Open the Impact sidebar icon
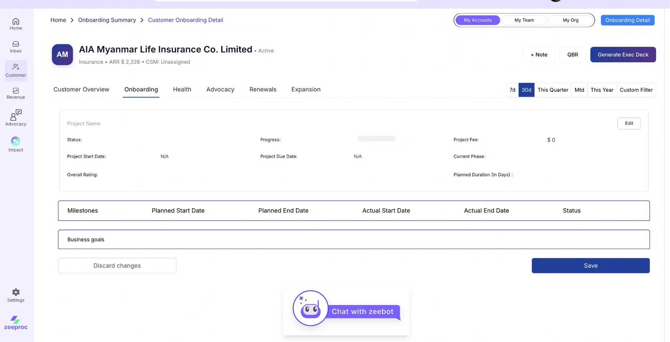 tap(16, 144)
